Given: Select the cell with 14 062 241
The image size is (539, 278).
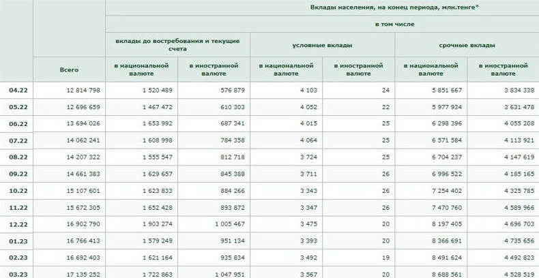Looking at the screenshot, I should point(83,140).
